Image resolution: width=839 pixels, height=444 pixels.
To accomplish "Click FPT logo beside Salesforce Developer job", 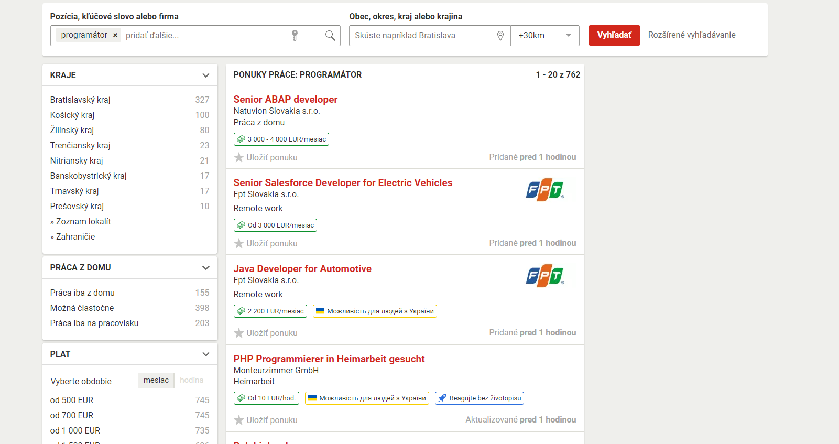I will coord(545,190).
